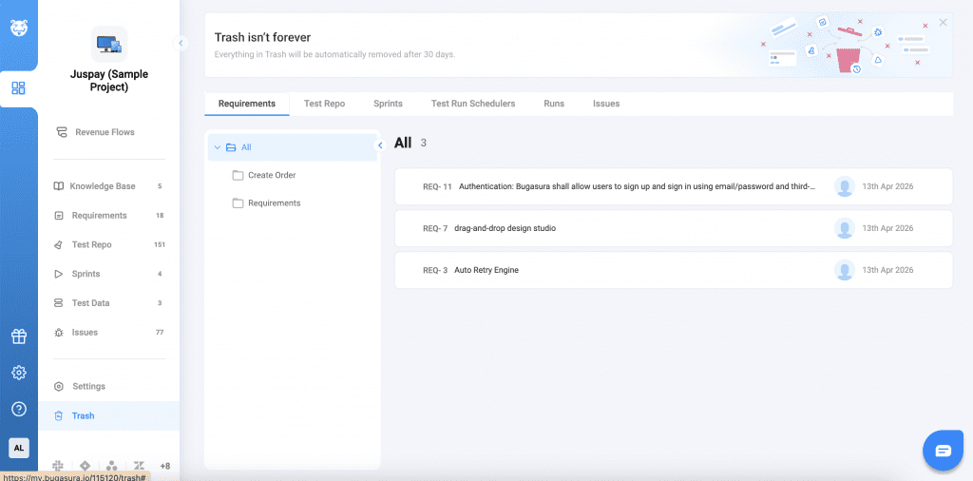The image size is (973, 481).
Task: Click the Bugasura logo icon
Action: (x=19, y=29)
